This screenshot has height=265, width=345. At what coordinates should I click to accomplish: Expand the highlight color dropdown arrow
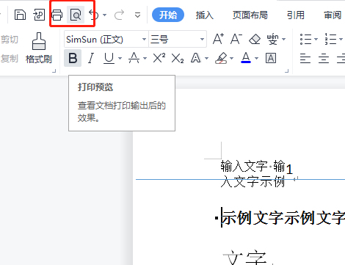coord(231,58)
